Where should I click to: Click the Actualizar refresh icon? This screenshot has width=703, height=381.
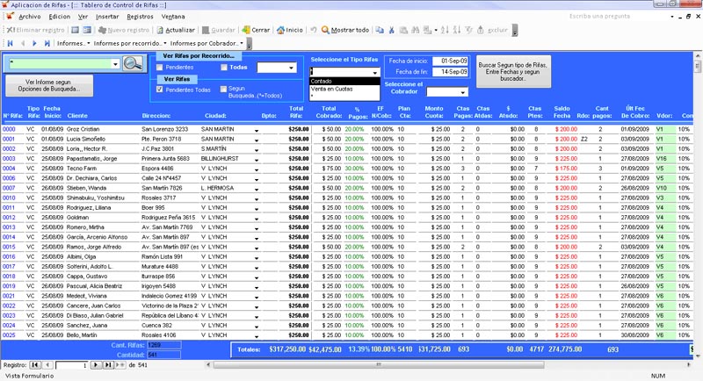point(160,30)
